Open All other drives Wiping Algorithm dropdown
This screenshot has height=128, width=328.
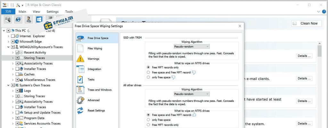(192, 94)
